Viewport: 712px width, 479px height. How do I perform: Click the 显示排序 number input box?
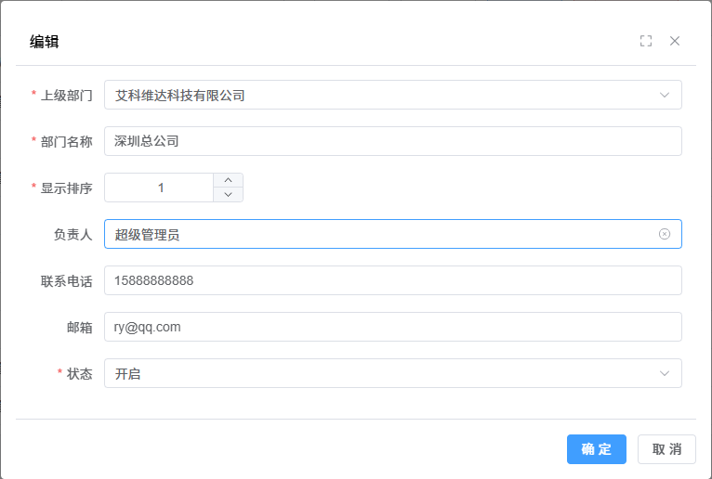160,188
